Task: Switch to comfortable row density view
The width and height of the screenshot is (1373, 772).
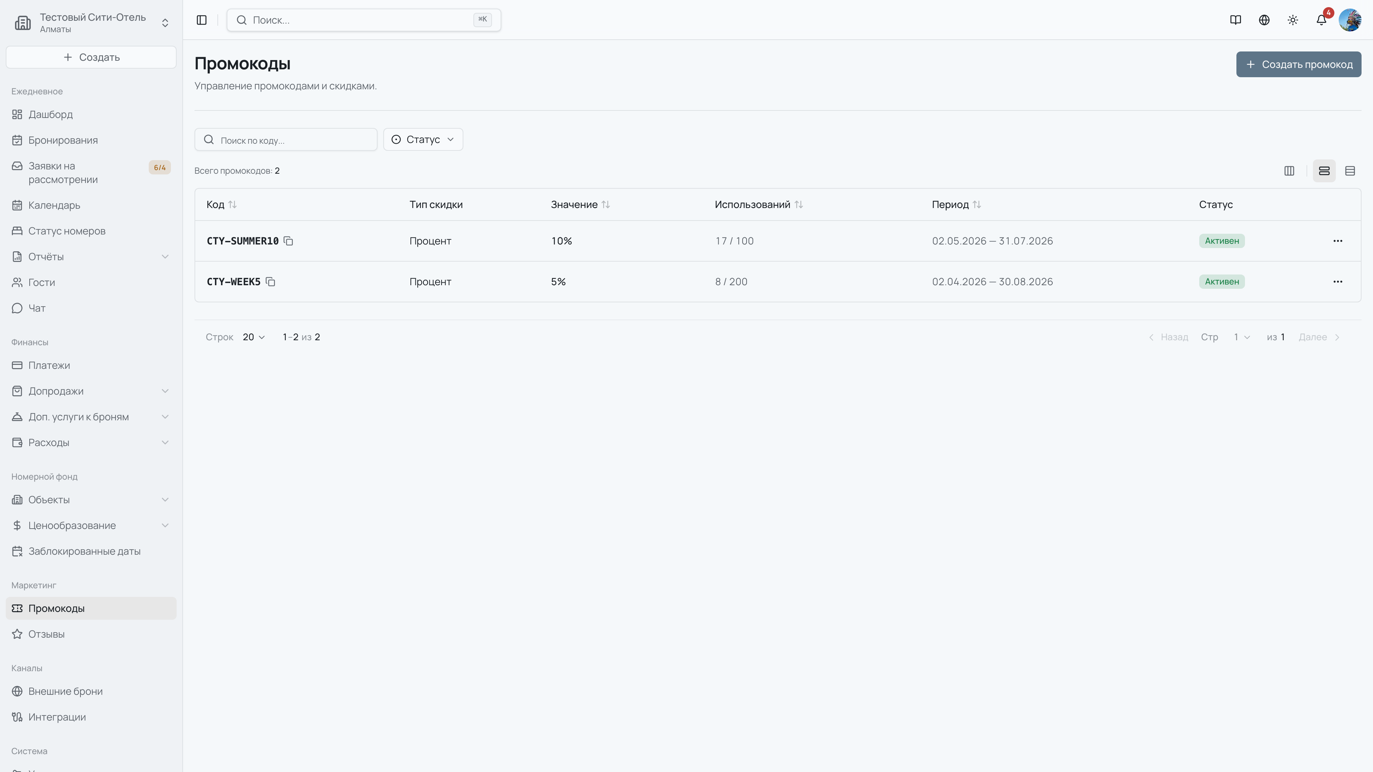Action: (1324, 170)
